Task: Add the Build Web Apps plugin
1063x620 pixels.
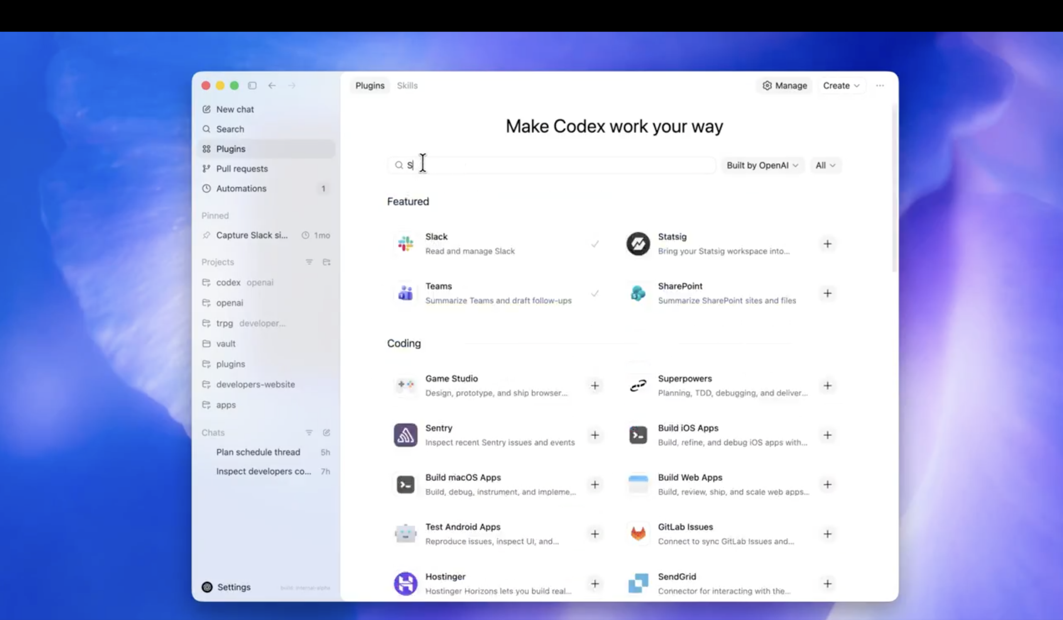Action: point(828,485)
